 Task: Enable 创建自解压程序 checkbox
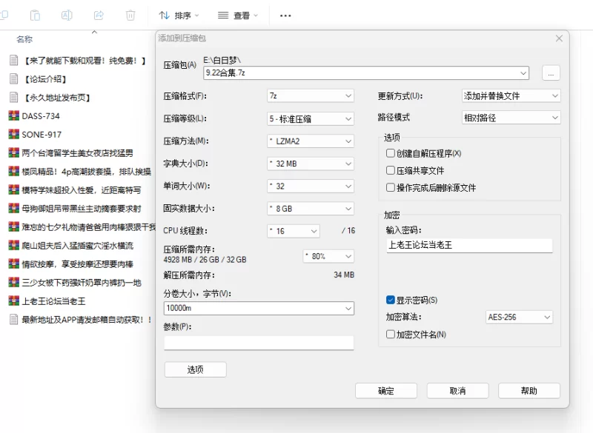[391, 153]
